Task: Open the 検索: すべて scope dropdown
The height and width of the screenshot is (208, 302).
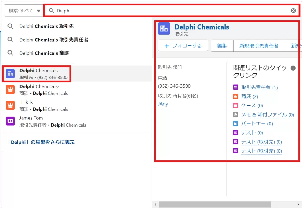Action: 24,11
